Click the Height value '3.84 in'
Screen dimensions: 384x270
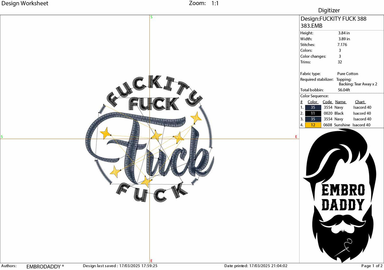[x=344, y=33]
